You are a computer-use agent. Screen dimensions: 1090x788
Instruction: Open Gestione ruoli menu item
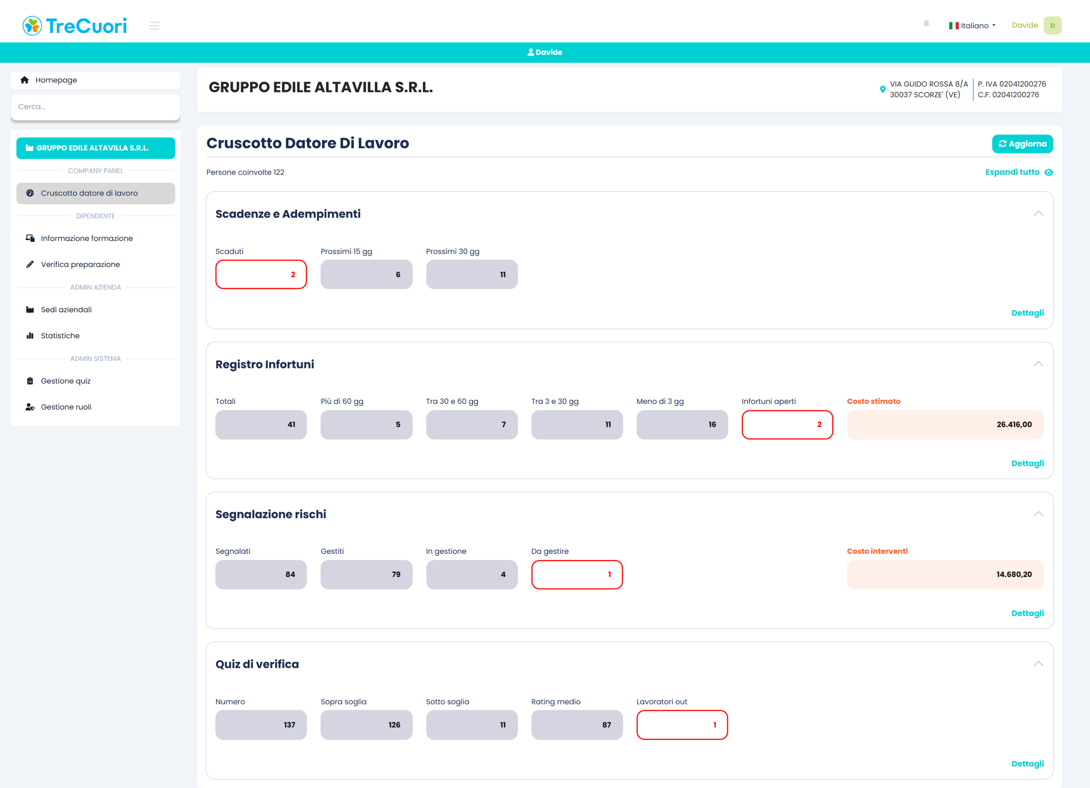(66, 407)
